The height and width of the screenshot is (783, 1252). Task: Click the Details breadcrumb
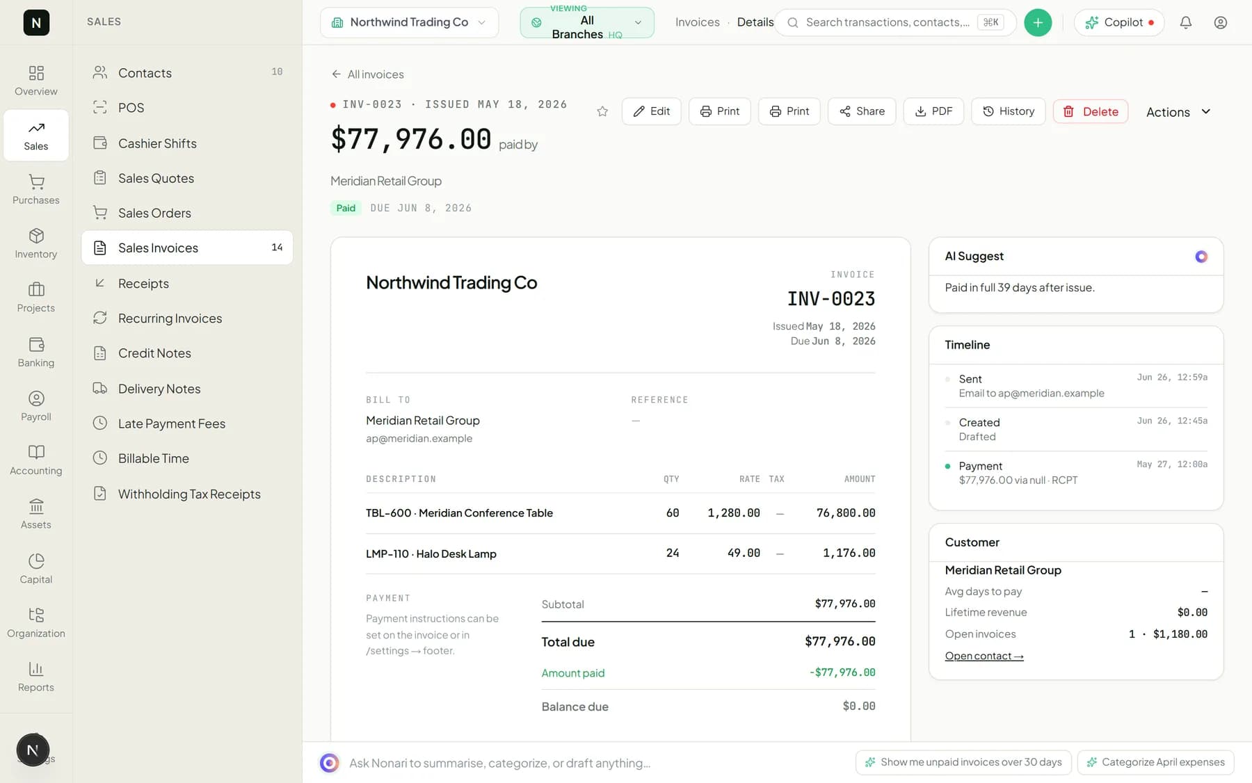point(755,22)
